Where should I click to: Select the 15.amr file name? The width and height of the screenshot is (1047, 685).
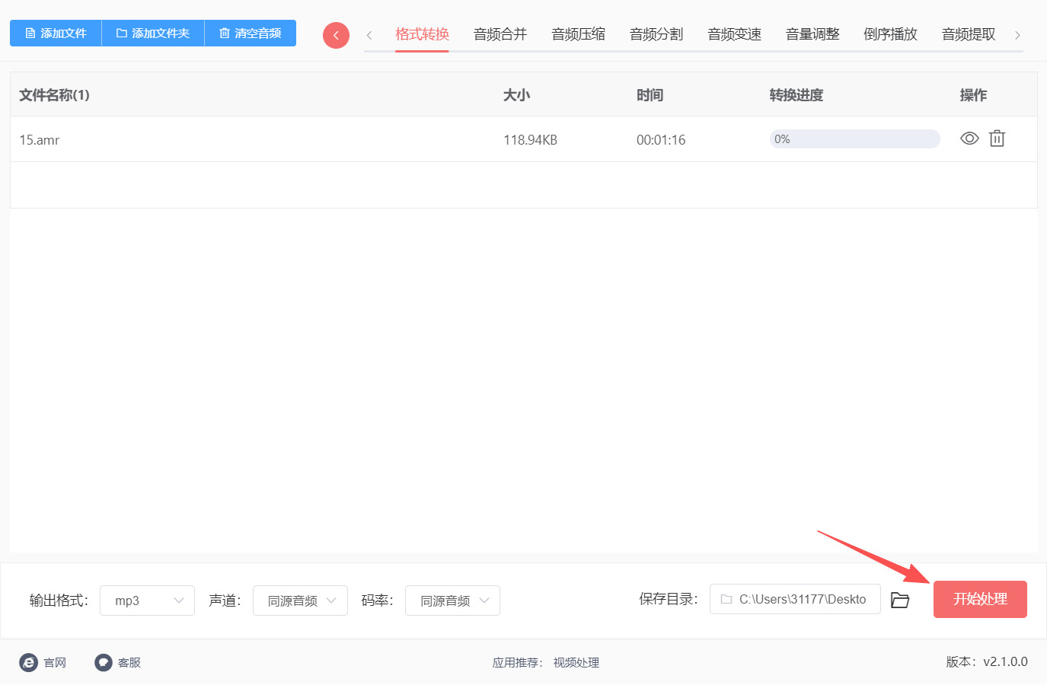pos(40,140)
